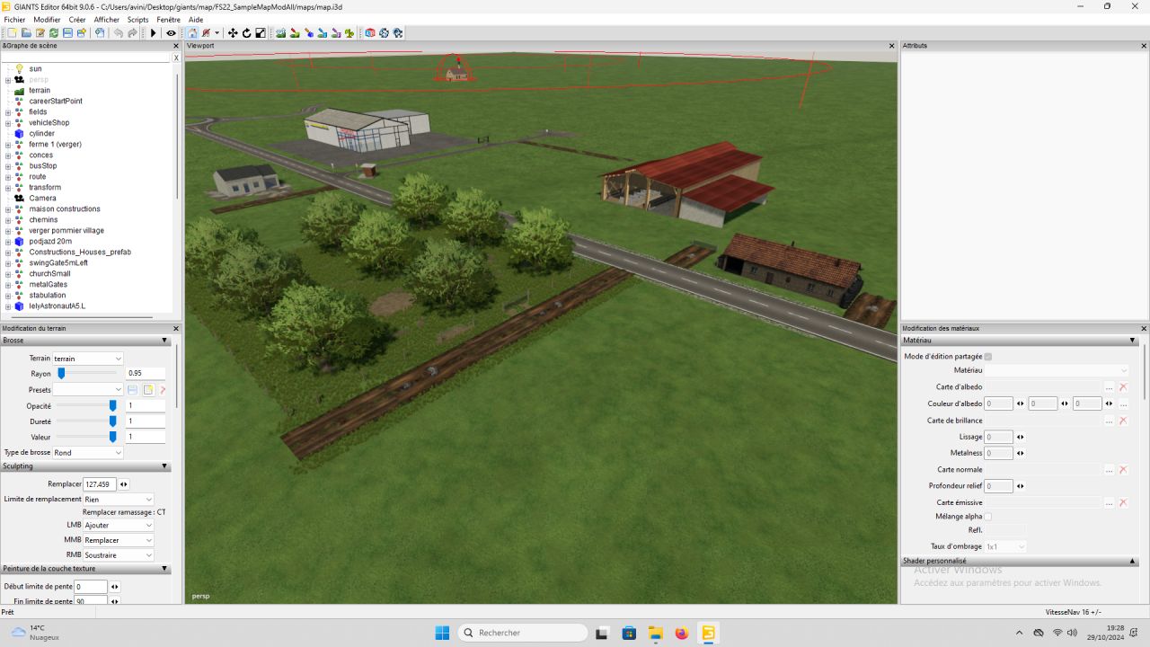Select the Move/translate cross-arrows tool
The width and height of the screenshot is (1150, 647).
[x=233, y=33]
